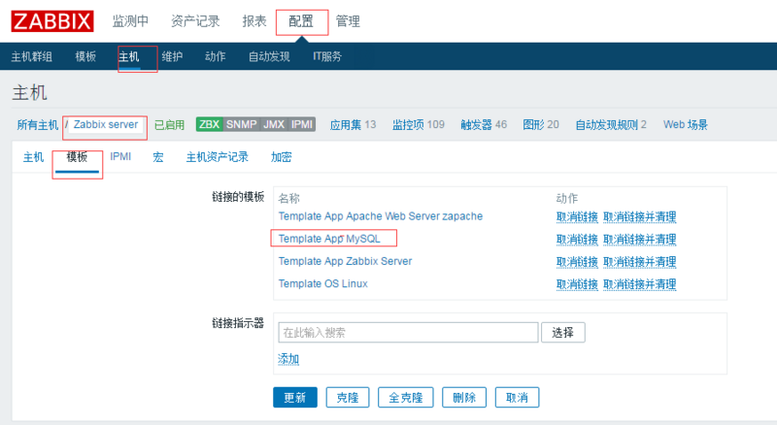
Task: Click 取消链接并清理 for Template App MySQL
Action: [640, 240]
